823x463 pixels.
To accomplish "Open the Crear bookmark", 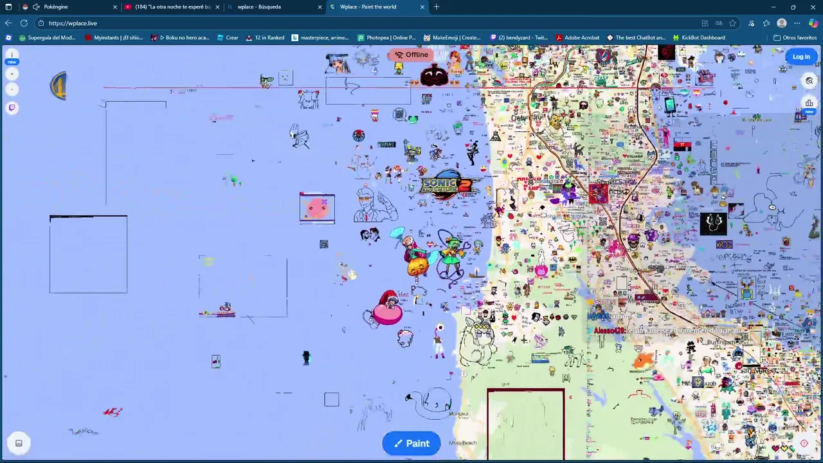I will click(x=228, y=37).
